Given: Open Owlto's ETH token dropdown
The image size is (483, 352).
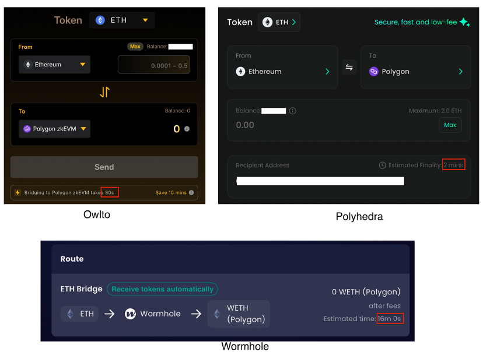Looking at the screenshot, I should click(x=121, y=20).
